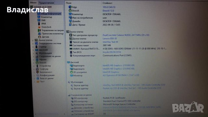Click the Безопасност shield icon
Viewport: 208px width, 117px height.
coord(38,72)
